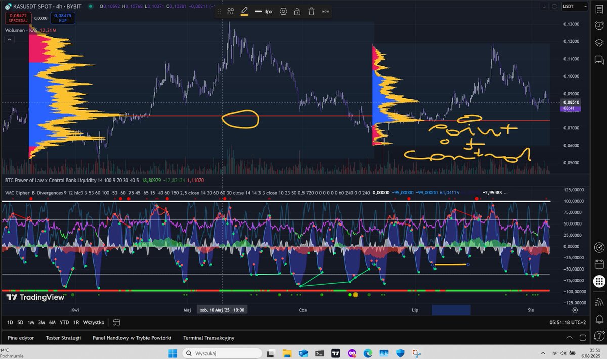The height and width of the screenshot is (359, 607).
Task: Click the trash icon to remove drawing
Action: [x=311, y=10]
